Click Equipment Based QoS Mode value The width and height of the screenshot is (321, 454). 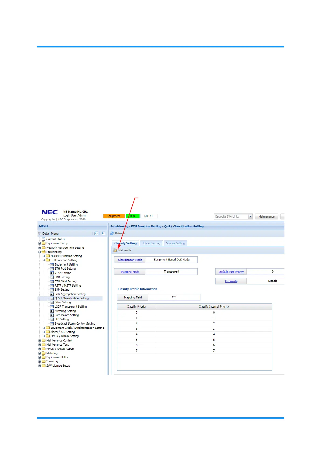(172, 260)
